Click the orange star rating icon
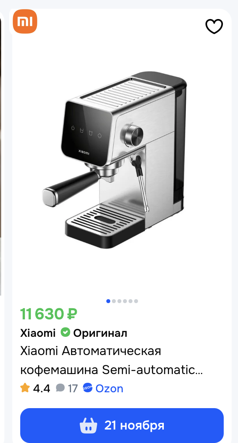 pyautogui.click(x=25, y=388)
